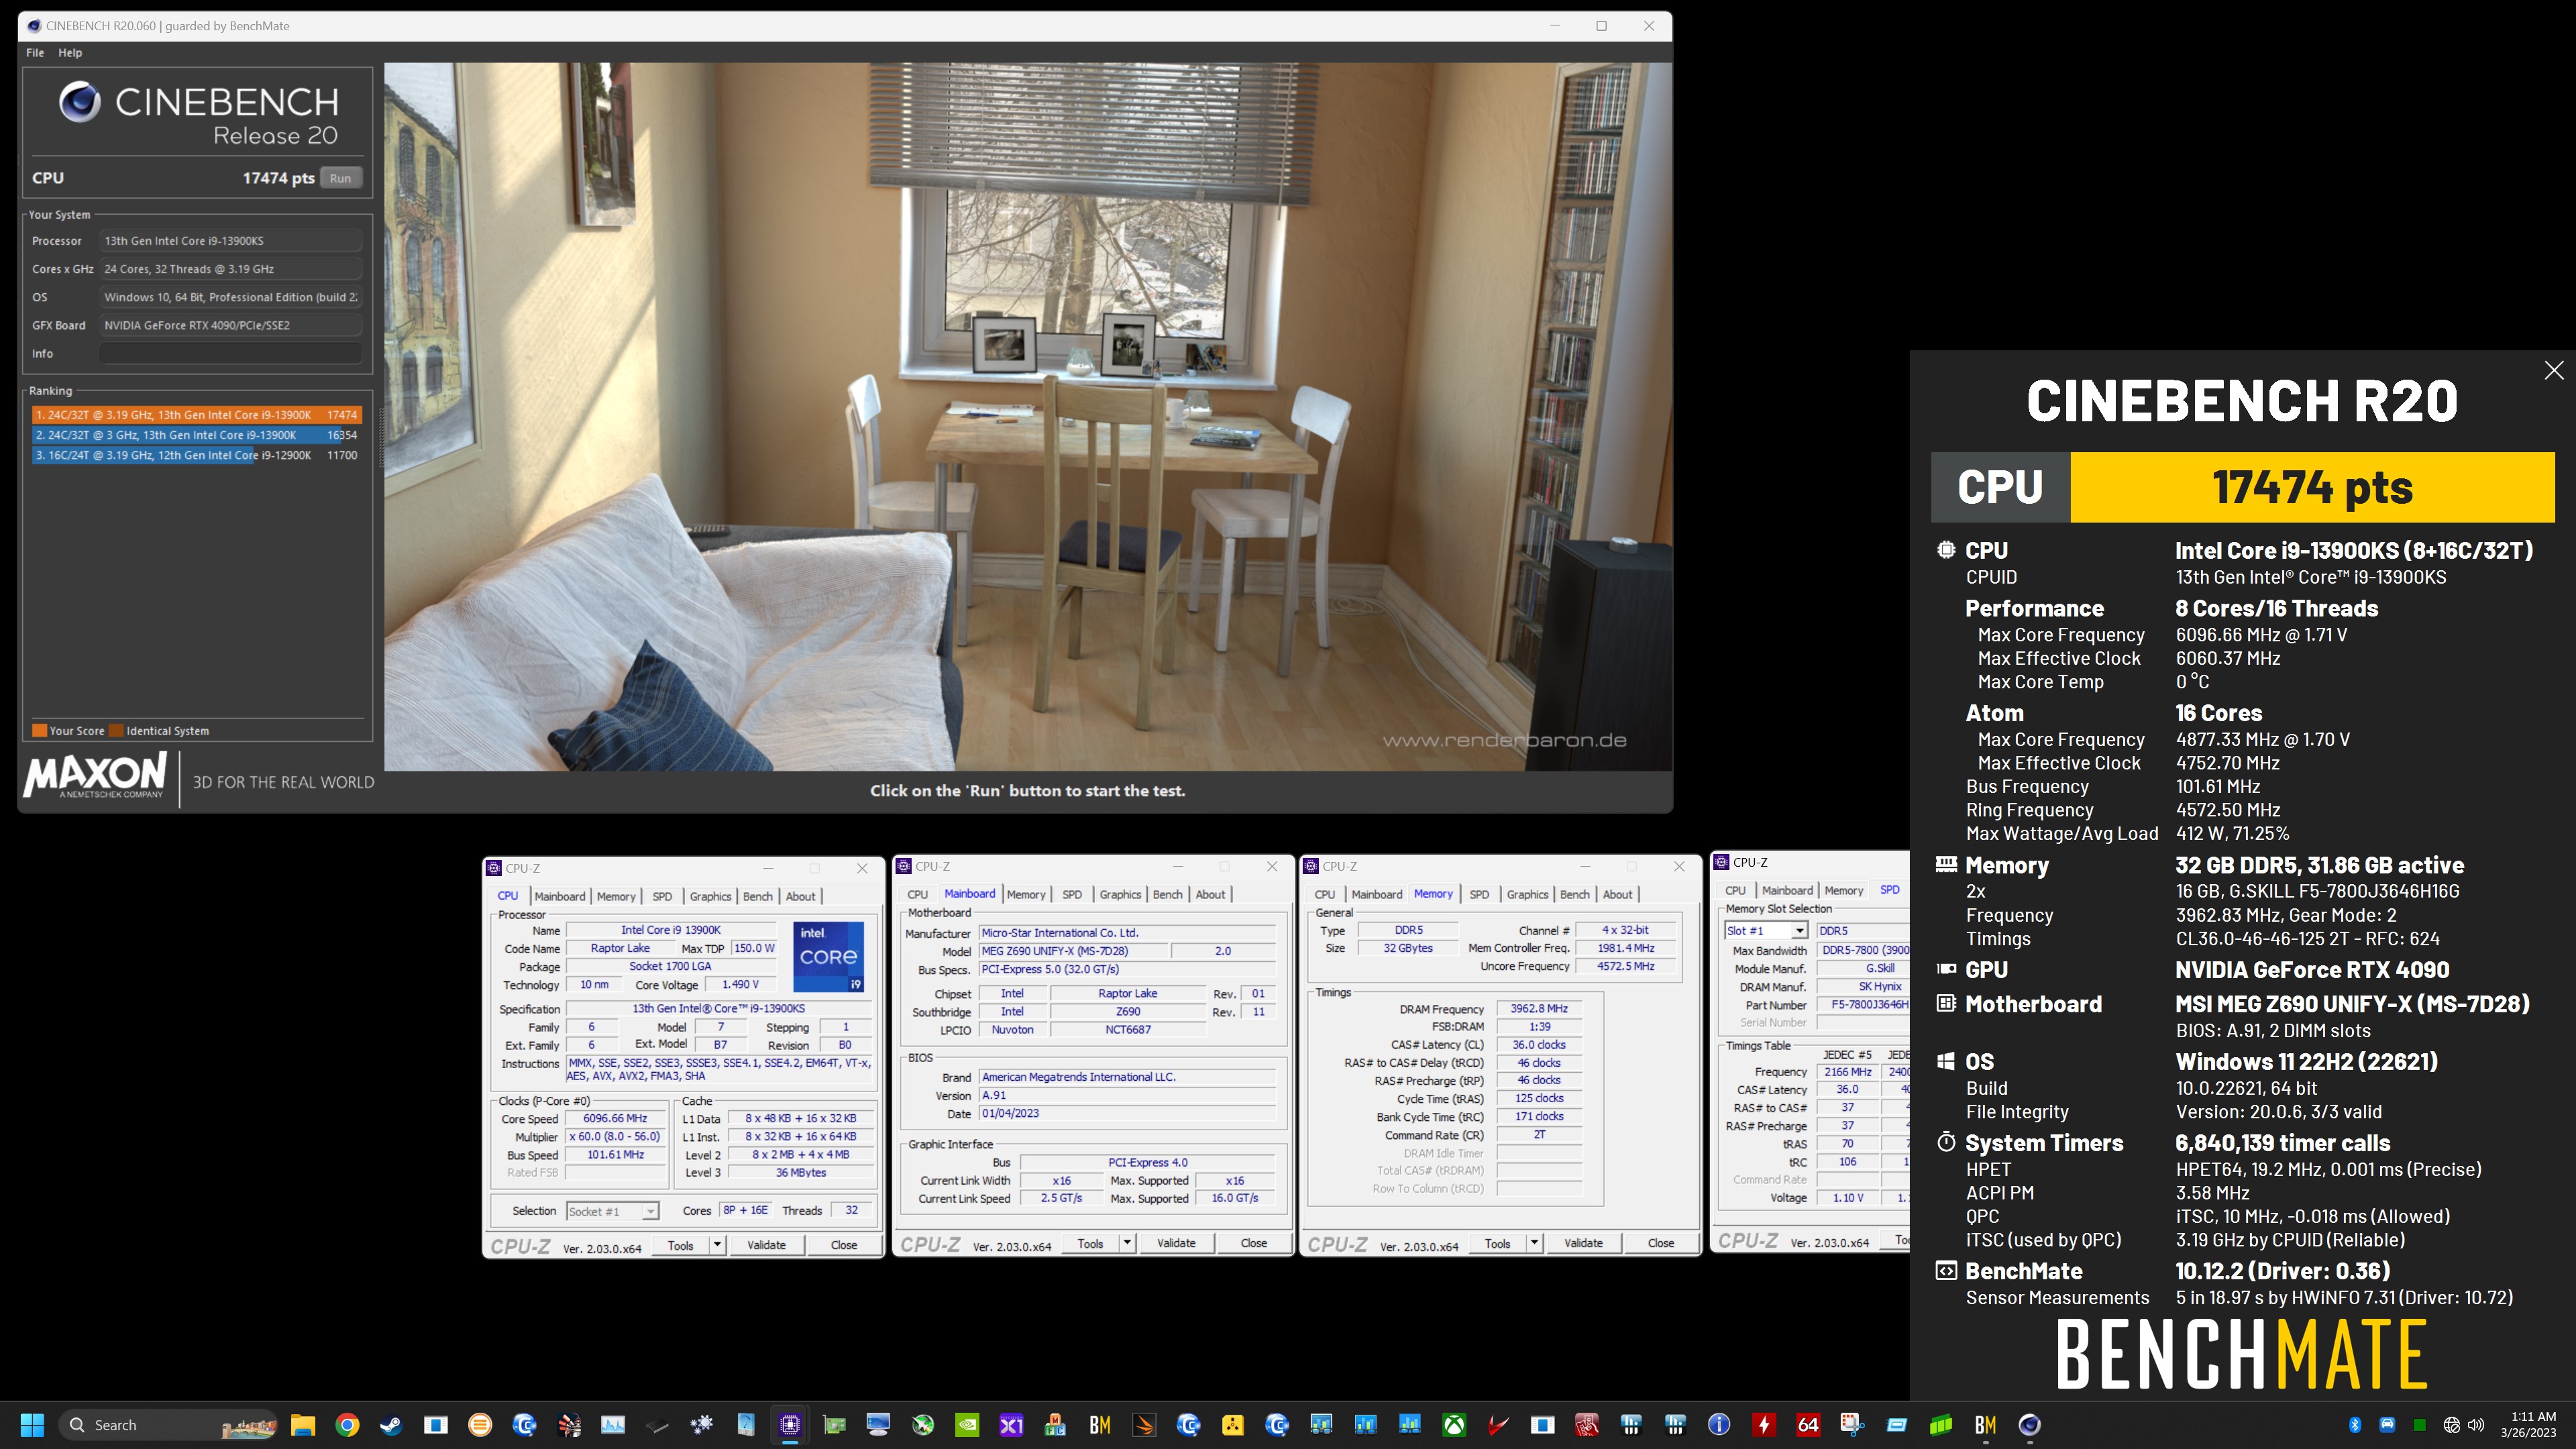Open Memory tab in CPU-Z CPU window
Viewport: 2576px width, 1449px height.
616,896
